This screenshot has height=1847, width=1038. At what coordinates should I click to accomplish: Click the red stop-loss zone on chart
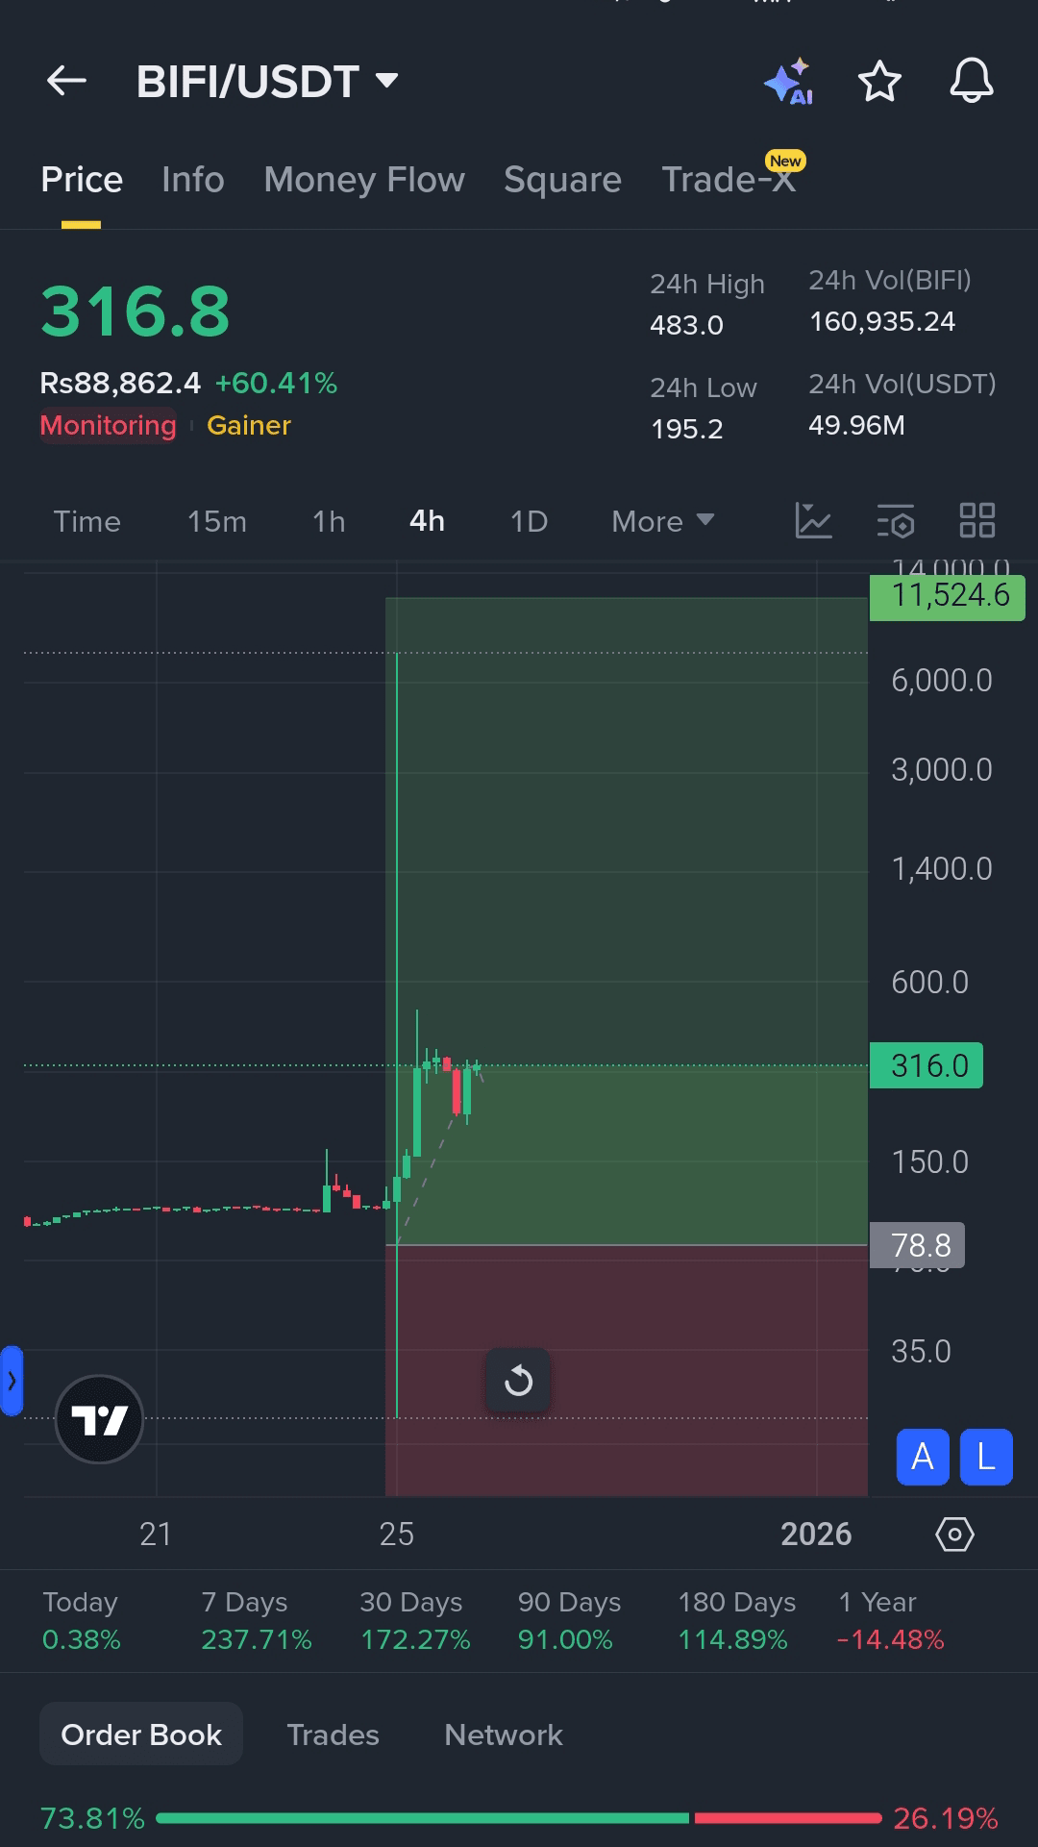[627, 1370]
